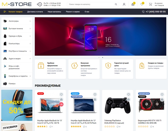This screenshot has height=131, width=168.
Task: Open the shopping cart icon
Action: click(x=151, y=4)
